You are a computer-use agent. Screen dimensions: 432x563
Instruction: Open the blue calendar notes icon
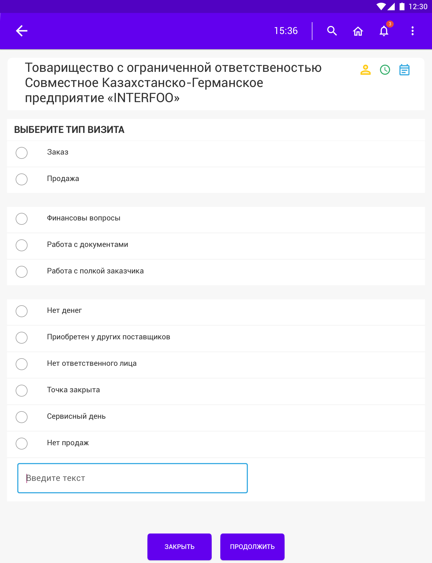404,70
